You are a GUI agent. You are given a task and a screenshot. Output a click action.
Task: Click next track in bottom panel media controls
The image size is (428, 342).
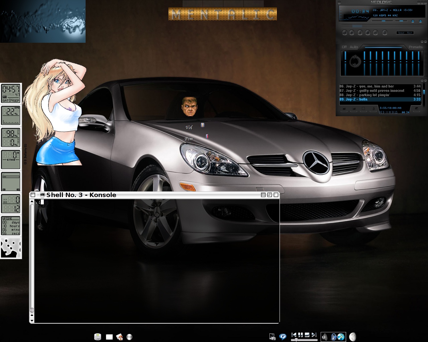tap(314, 335)
